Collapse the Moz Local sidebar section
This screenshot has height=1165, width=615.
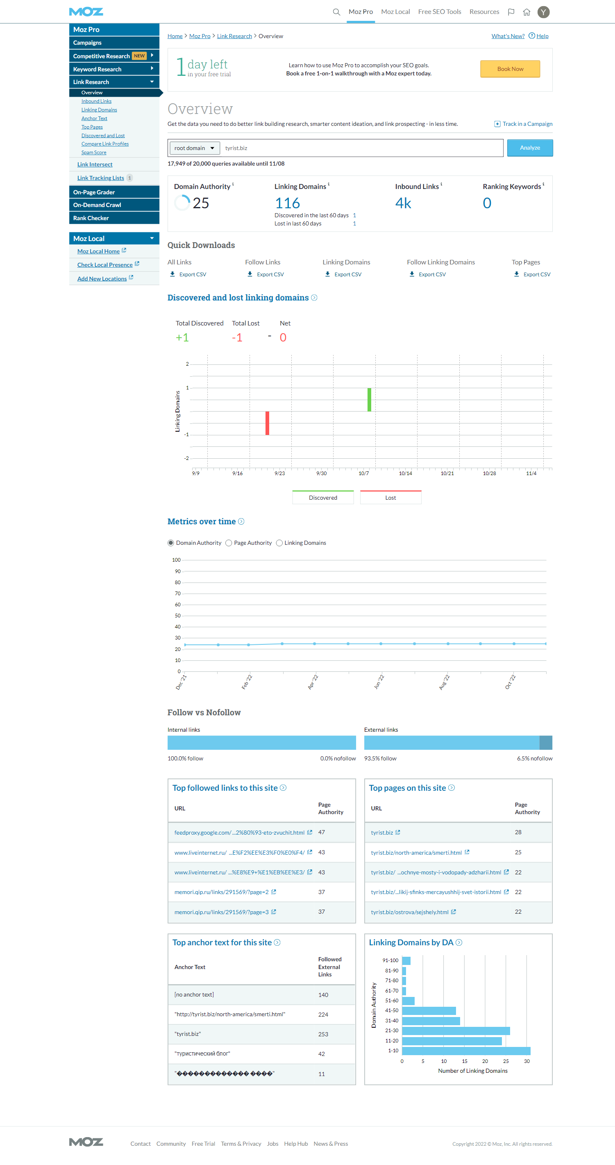[x=152, y=238]
